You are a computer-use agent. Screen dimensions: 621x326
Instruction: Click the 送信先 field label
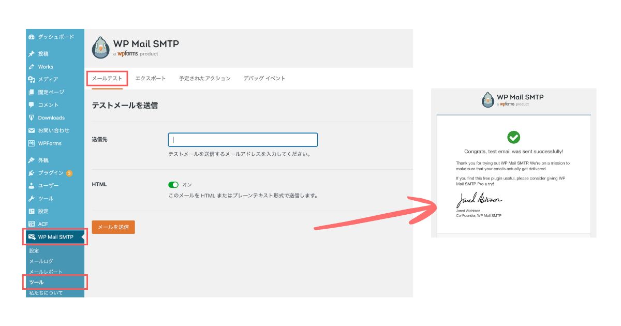pos(99,140)
